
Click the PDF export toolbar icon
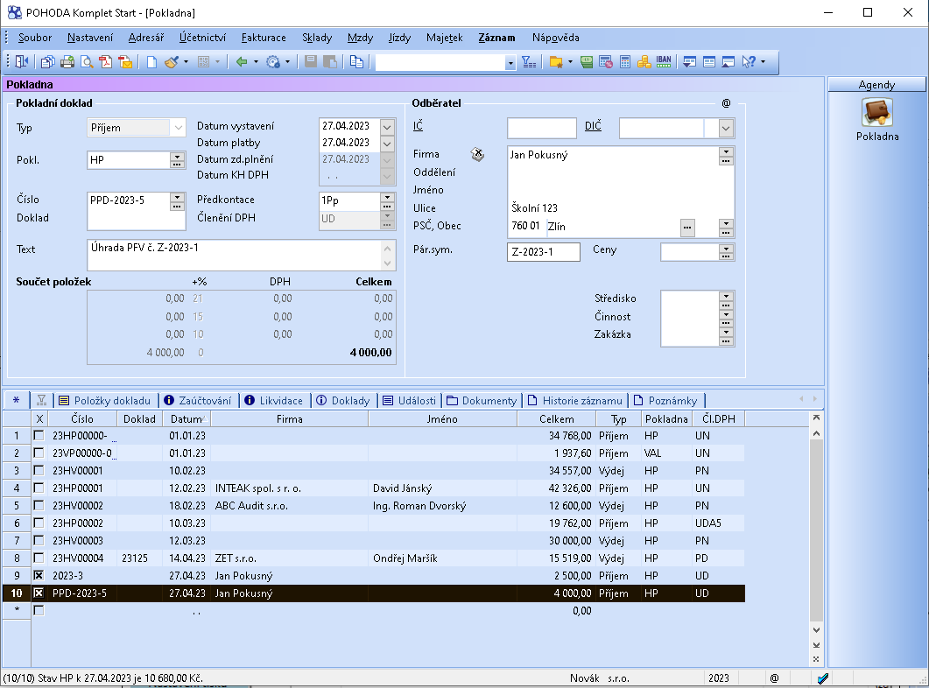point(106,61)
